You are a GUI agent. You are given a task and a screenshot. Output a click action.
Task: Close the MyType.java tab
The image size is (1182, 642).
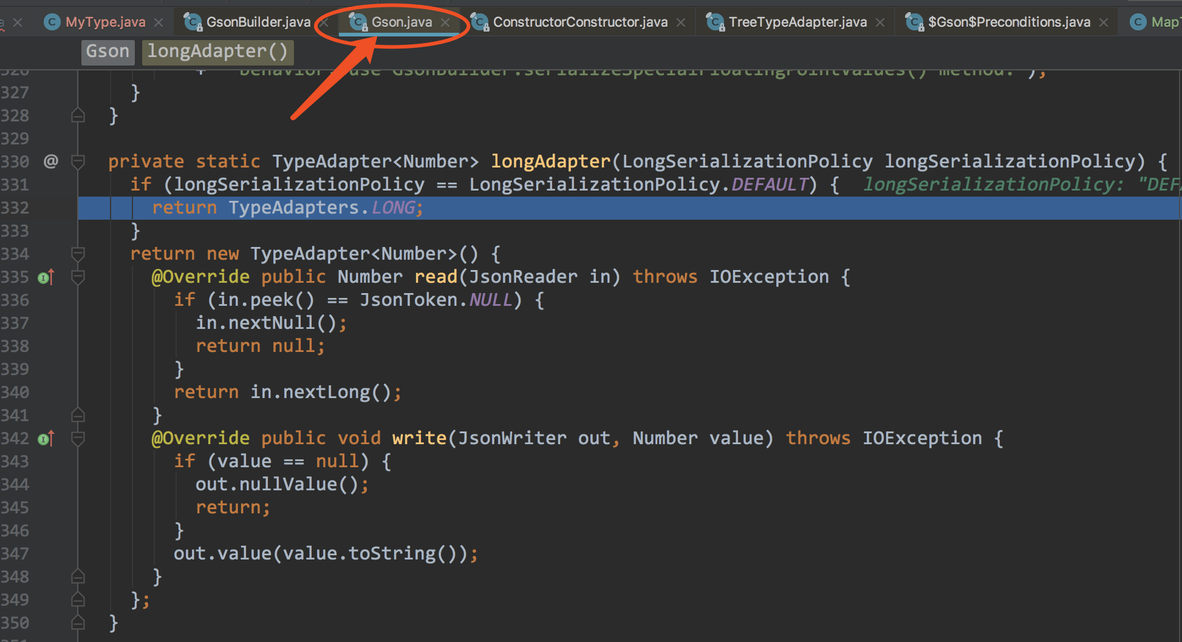tap(159, 22)
